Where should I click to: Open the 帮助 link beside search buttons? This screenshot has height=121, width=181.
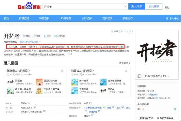(167, 8)
